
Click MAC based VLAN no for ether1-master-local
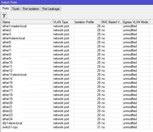[x=103, y=26]
